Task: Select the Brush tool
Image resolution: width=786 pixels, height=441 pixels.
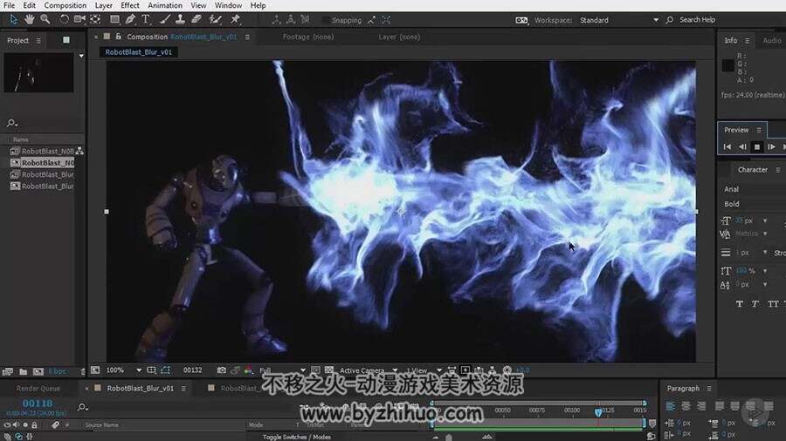Action: tap(164, 19)
